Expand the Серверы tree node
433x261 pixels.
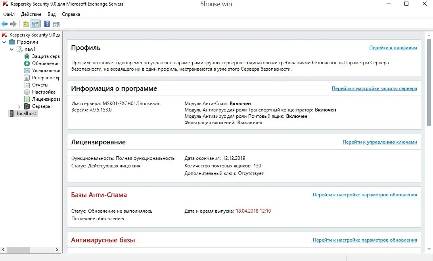(19, 106)
